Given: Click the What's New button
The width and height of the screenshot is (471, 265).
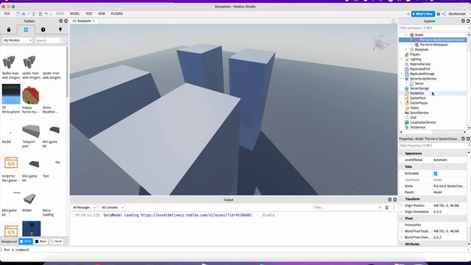Looking at the screenshot, I should [423, 14].
